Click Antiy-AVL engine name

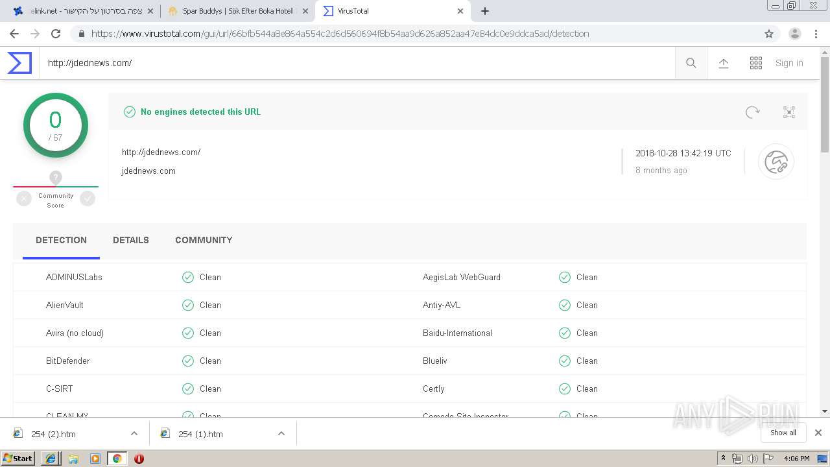tap(442, 305)
